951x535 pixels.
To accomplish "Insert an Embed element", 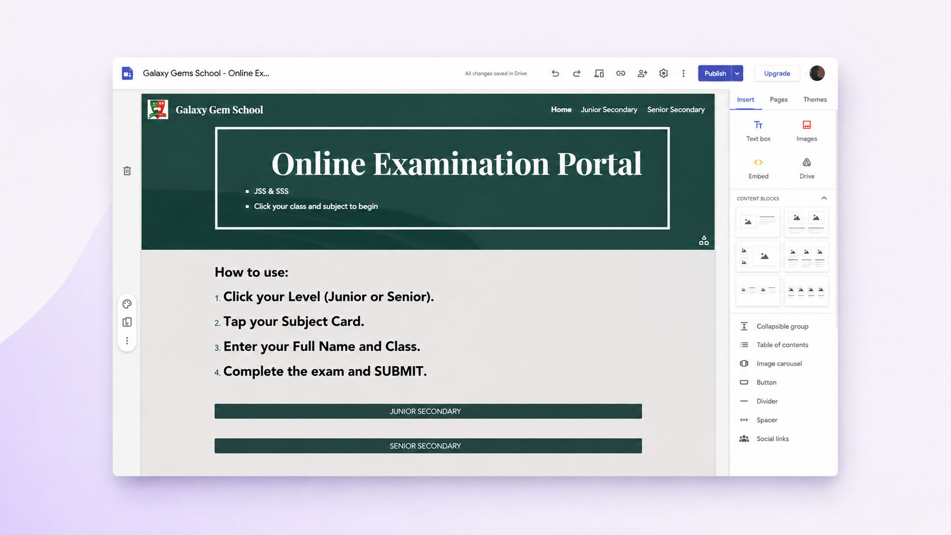I will point(758,168).
